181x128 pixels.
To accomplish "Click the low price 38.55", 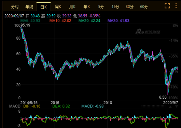I will point(83,16).
